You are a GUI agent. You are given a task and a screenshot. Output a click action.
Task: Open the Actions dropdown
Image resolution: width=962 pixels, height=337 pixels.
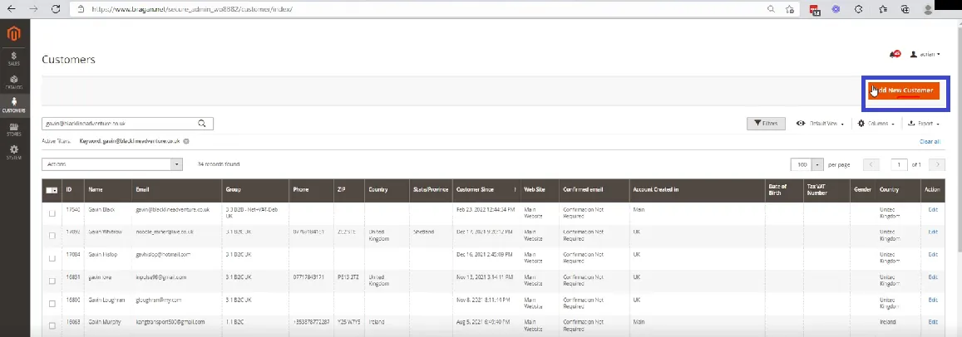coord(112,164)
